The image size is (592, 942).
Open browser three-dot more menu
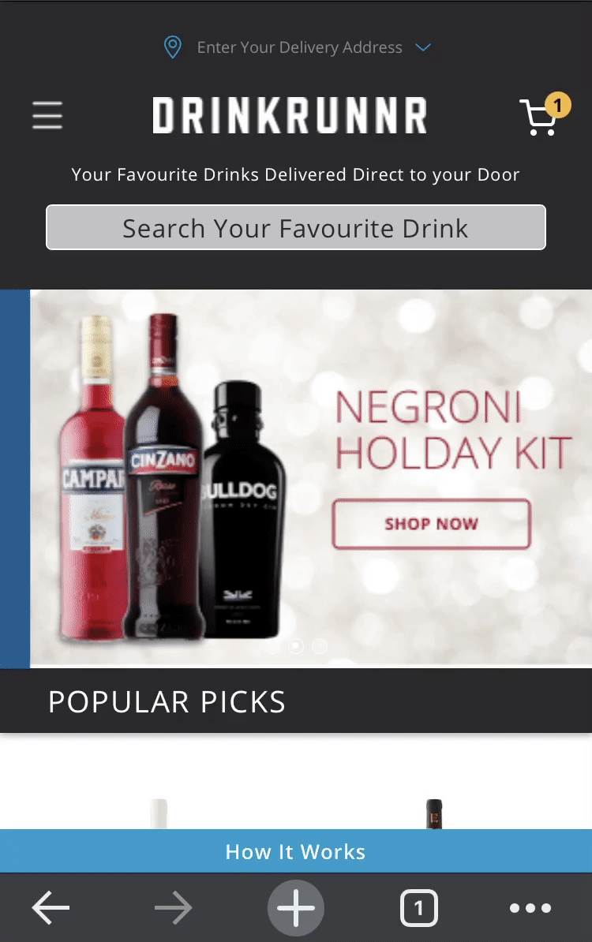coord(530,908)
